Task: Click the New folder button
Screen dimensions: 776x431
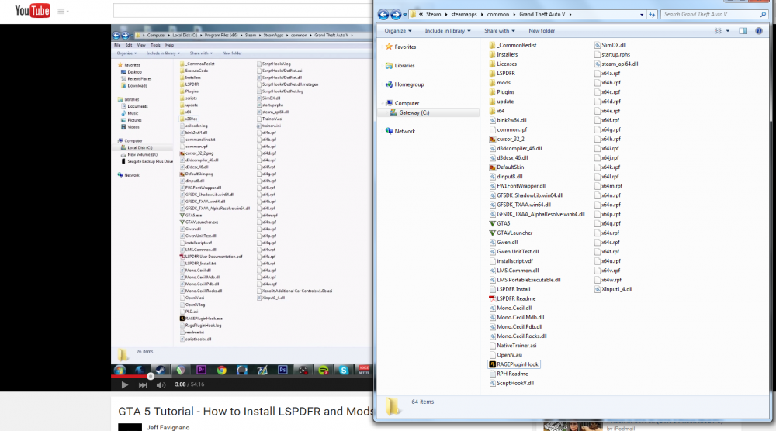Action: [x=542, y=31]
